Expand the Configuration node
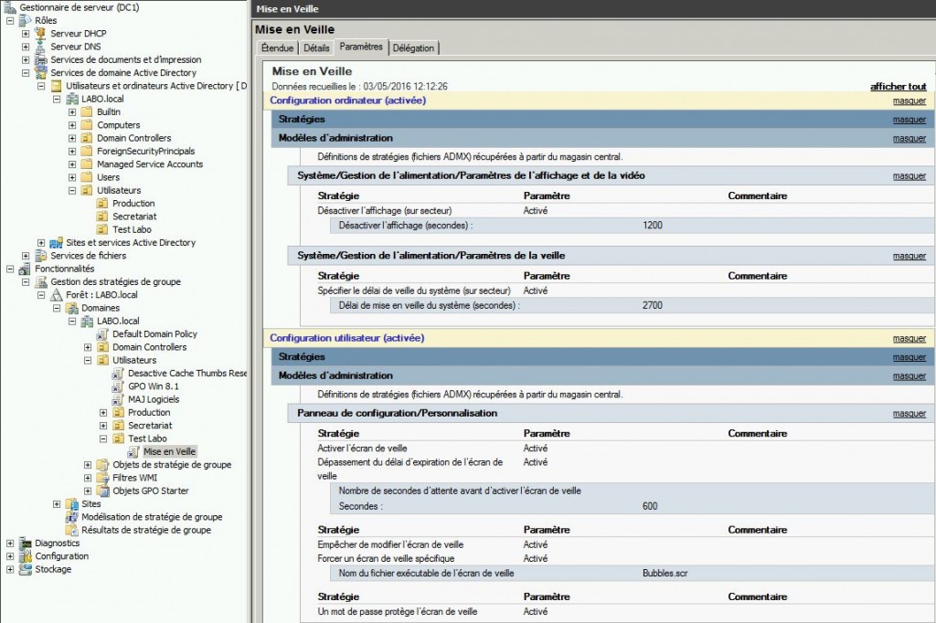The image size is (936, 623). click(x=10, y=556)
